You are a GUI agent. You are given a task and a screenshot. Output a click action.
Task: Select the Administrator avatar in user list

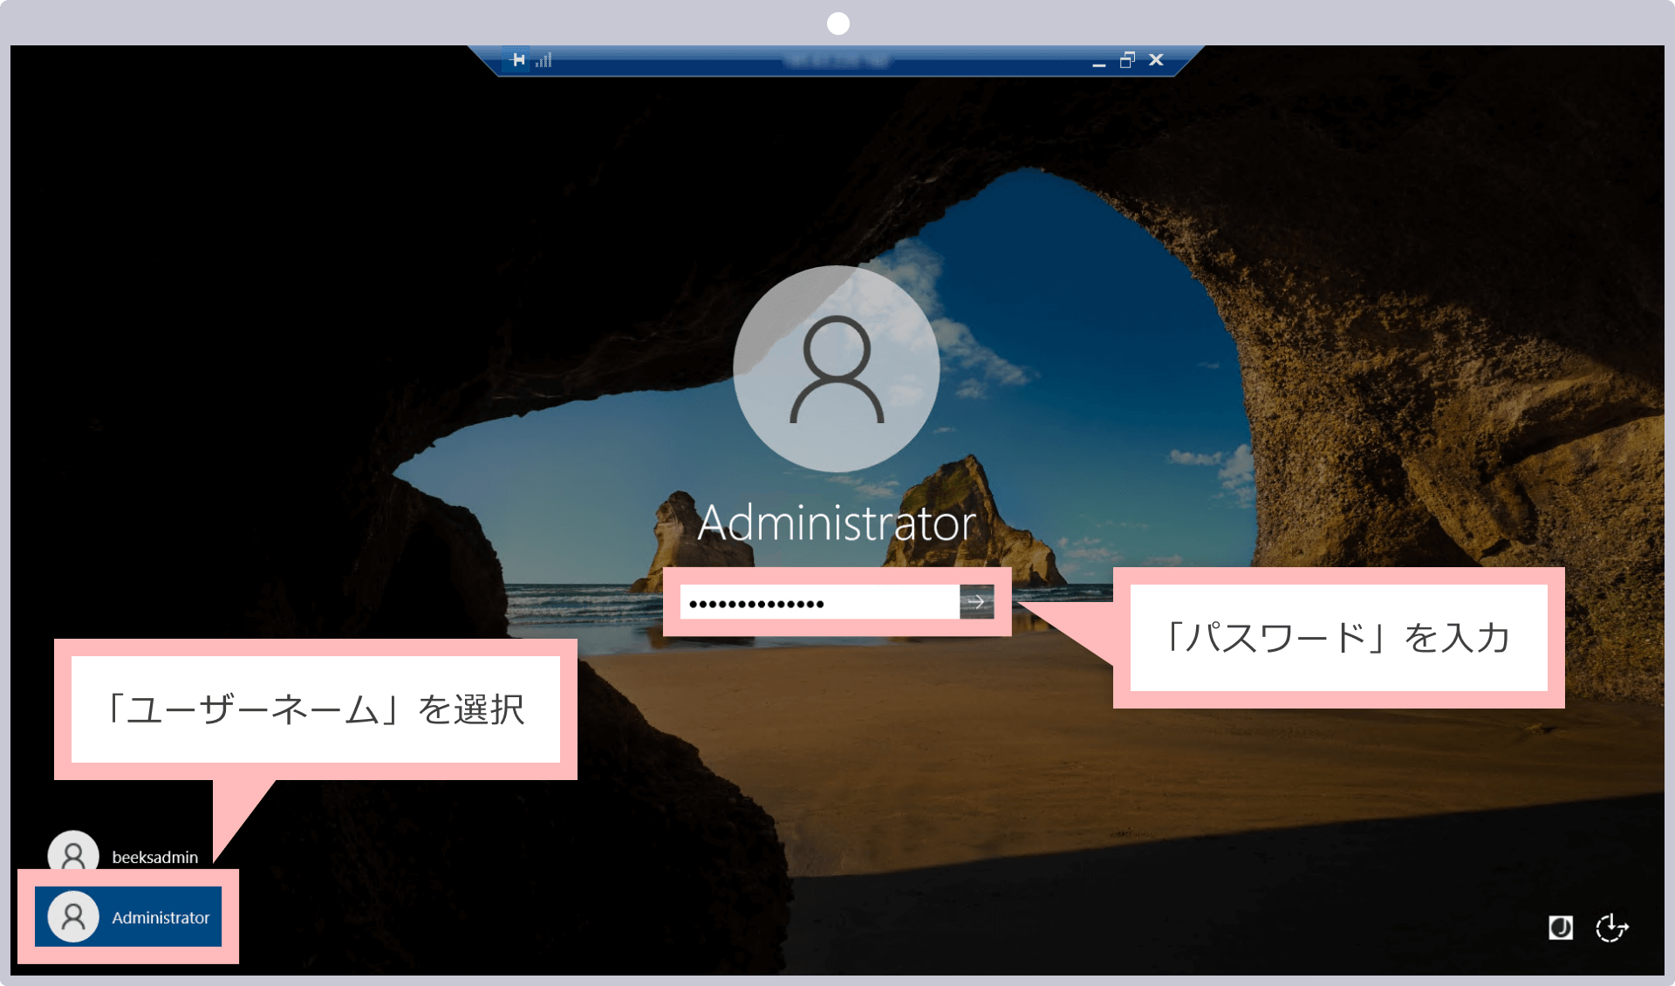point(73,916)
